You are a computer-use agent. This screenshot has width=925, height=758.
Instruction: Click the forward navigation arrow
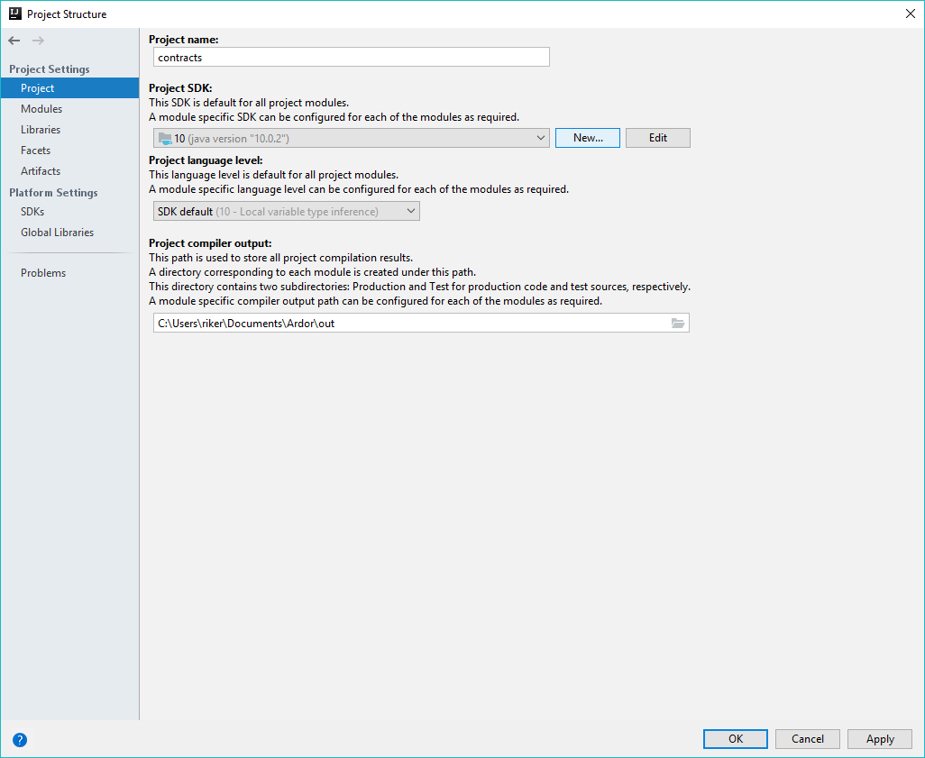tap(38, 41)
